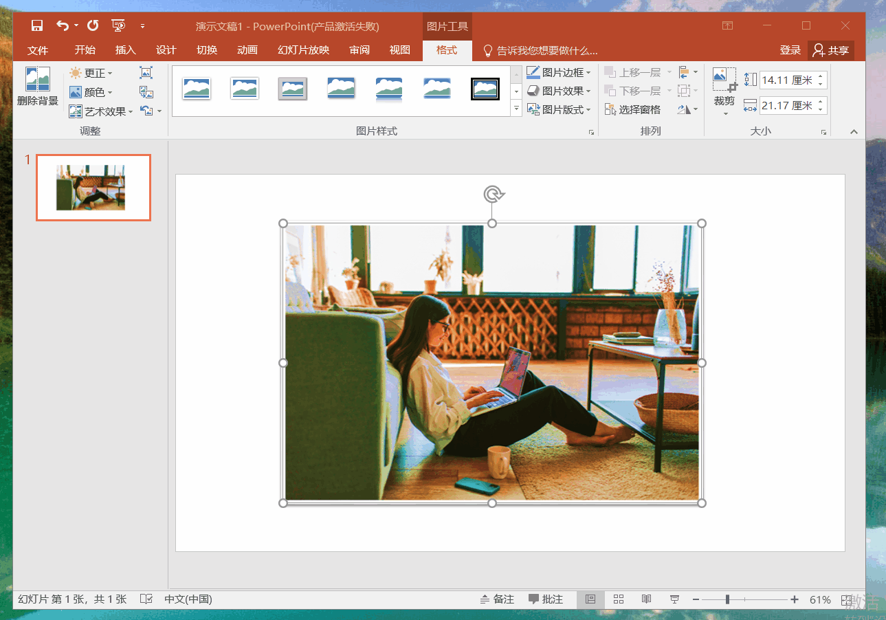886x620 pixels.
Task: Toggle the 批注 (Comments) pane
Action: click(546, 599)
